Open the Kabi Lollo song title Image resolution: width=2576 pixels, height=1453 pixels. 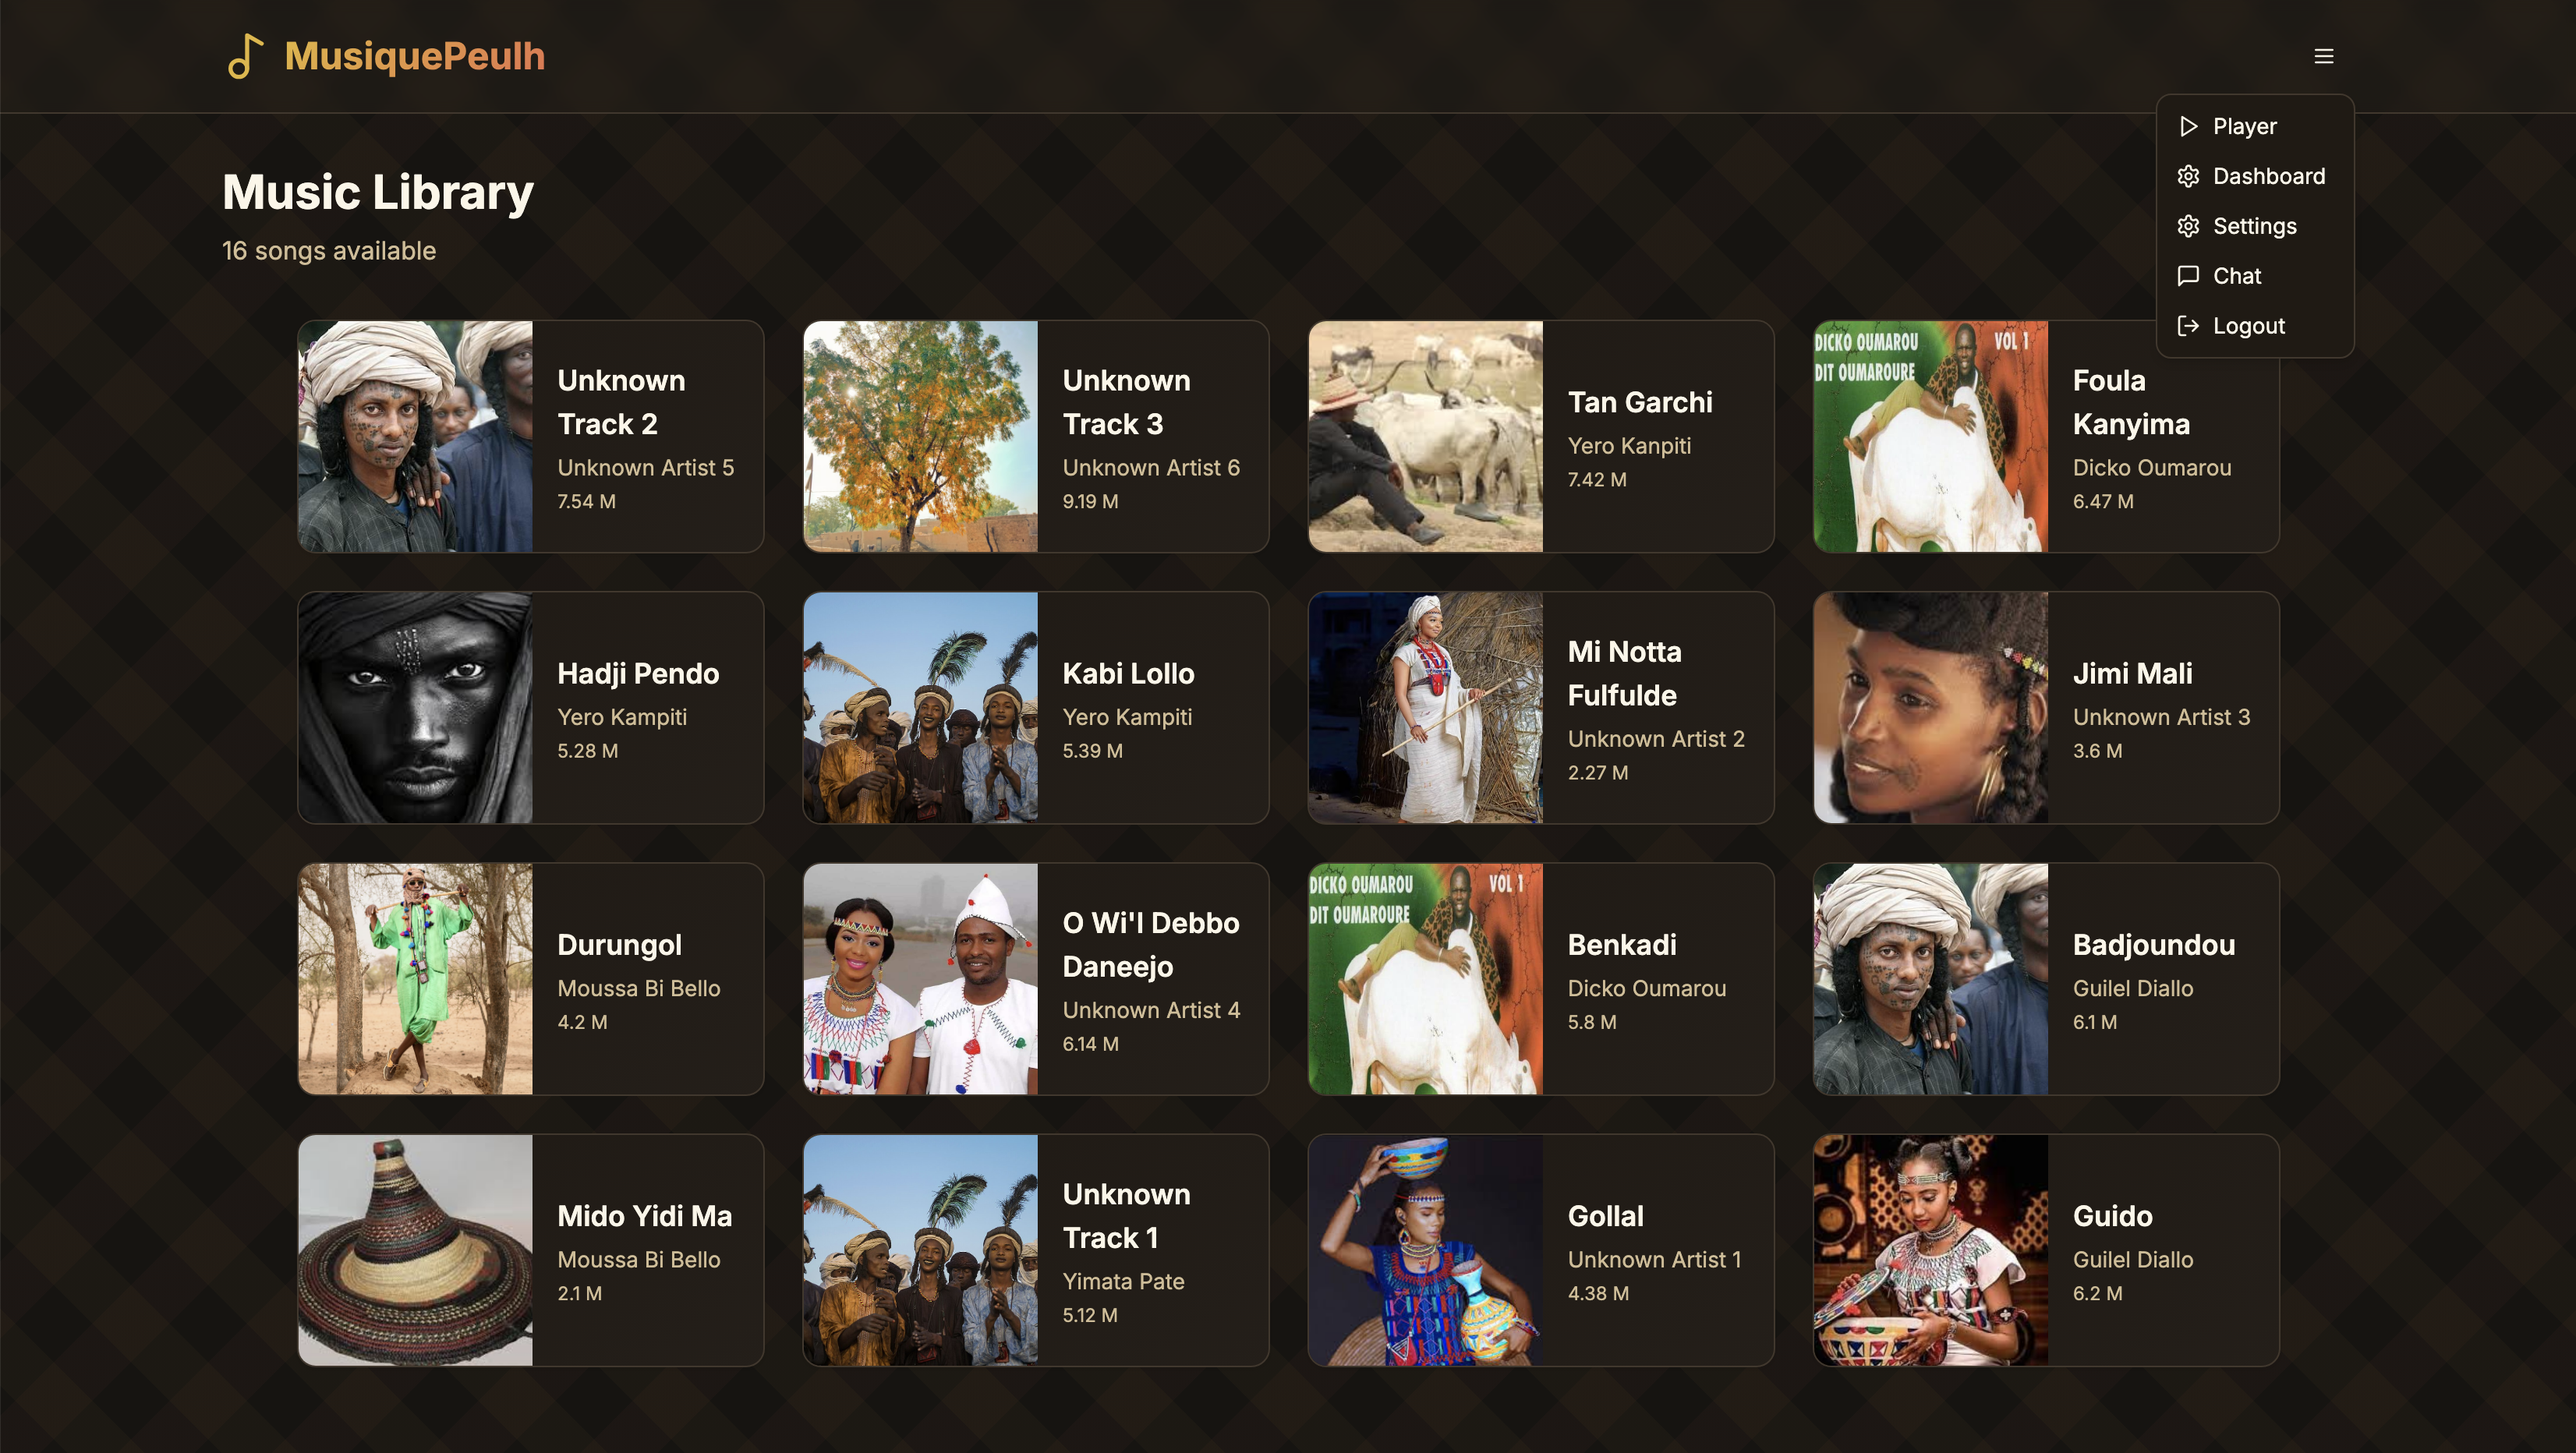(x=1128, y=673)
